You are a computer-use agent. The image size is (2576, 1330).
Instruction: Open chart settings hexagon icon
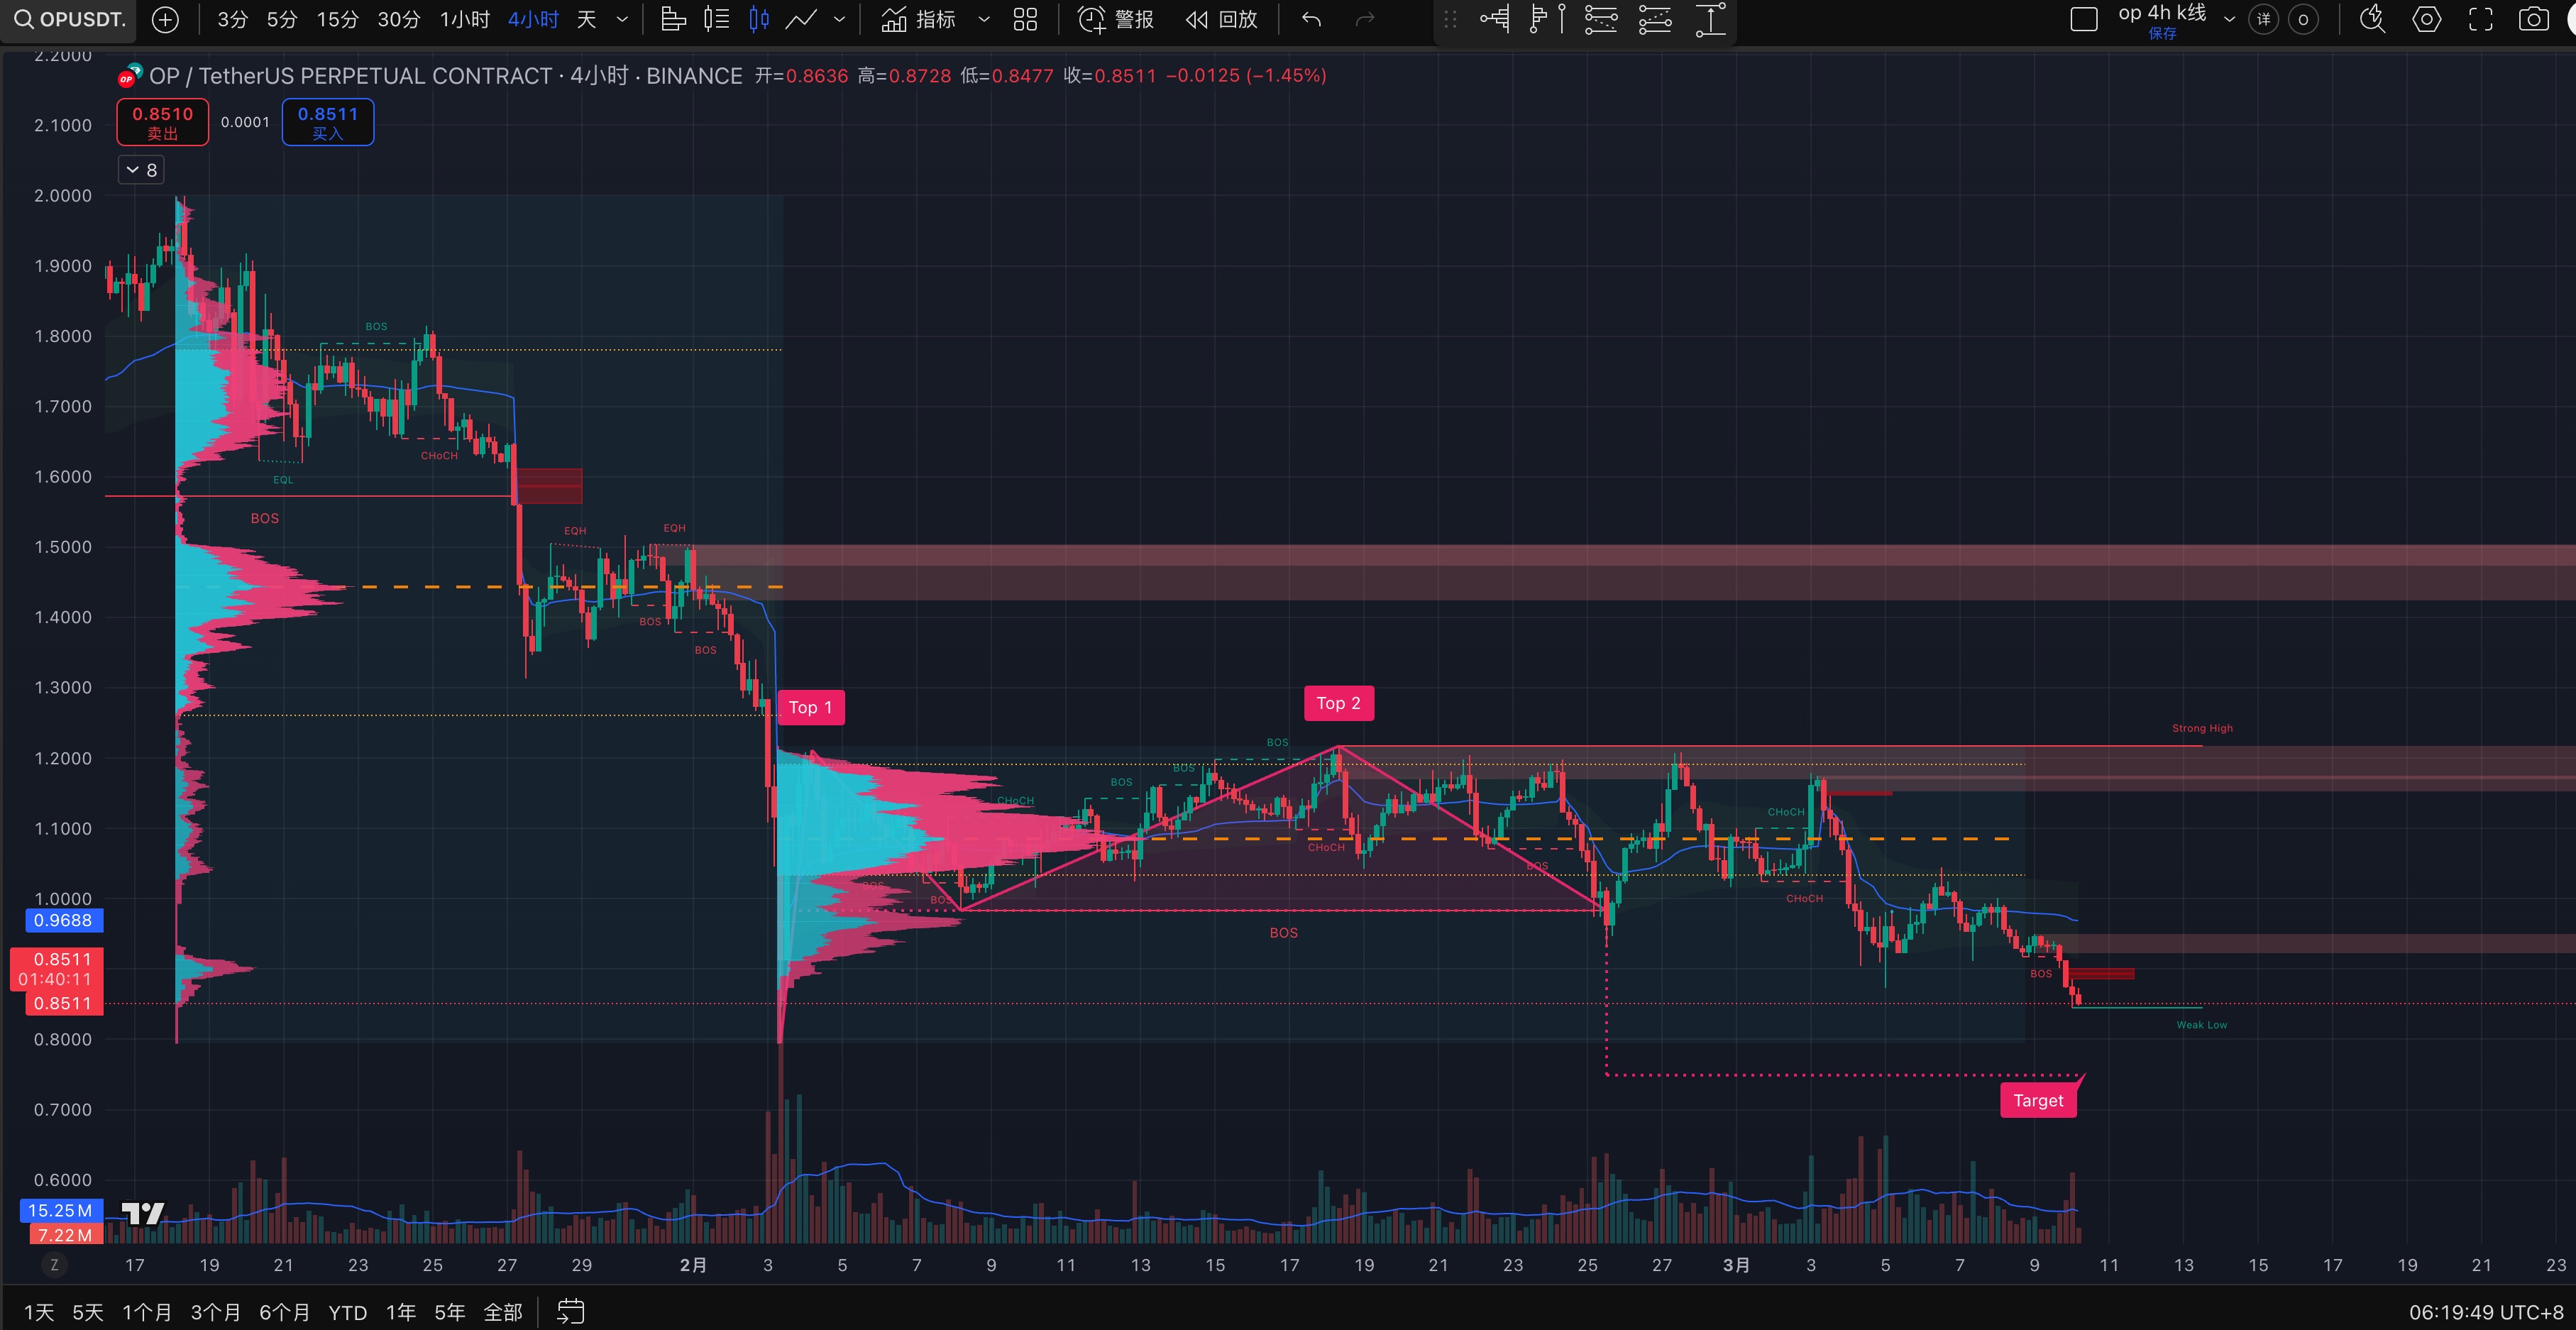click(x=2427, y=19)
